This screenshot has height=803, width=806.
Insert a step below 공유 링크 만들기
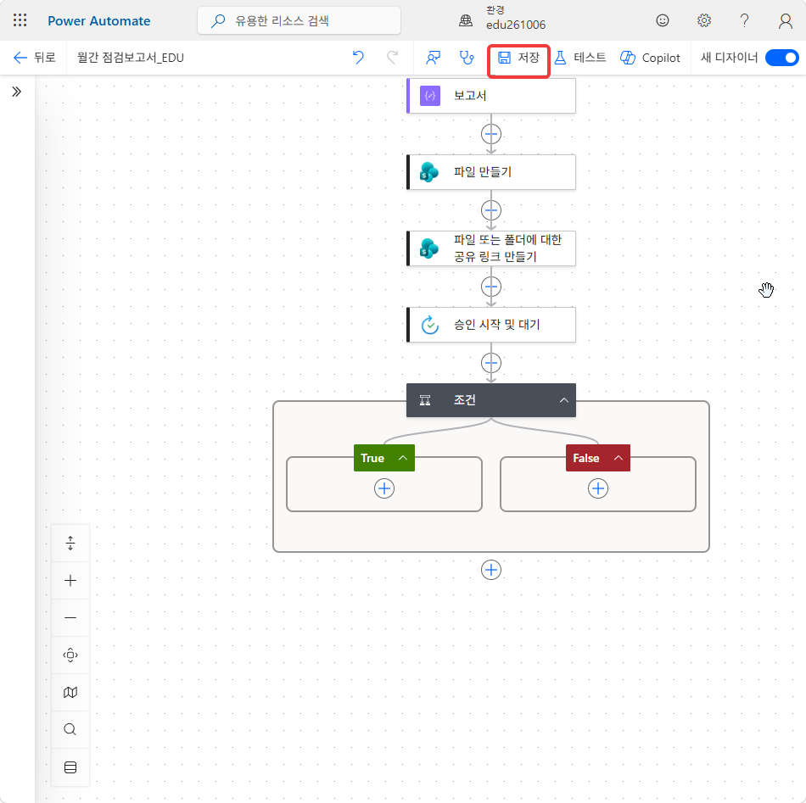491,287
